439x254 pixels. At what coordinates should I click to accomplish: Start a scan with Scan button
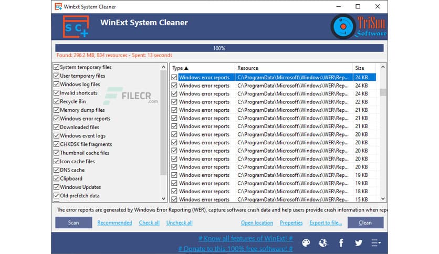pos(74,223)
